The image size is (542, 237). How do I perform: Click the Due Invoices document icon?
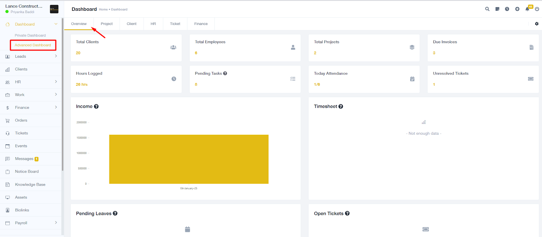[531, 47]
